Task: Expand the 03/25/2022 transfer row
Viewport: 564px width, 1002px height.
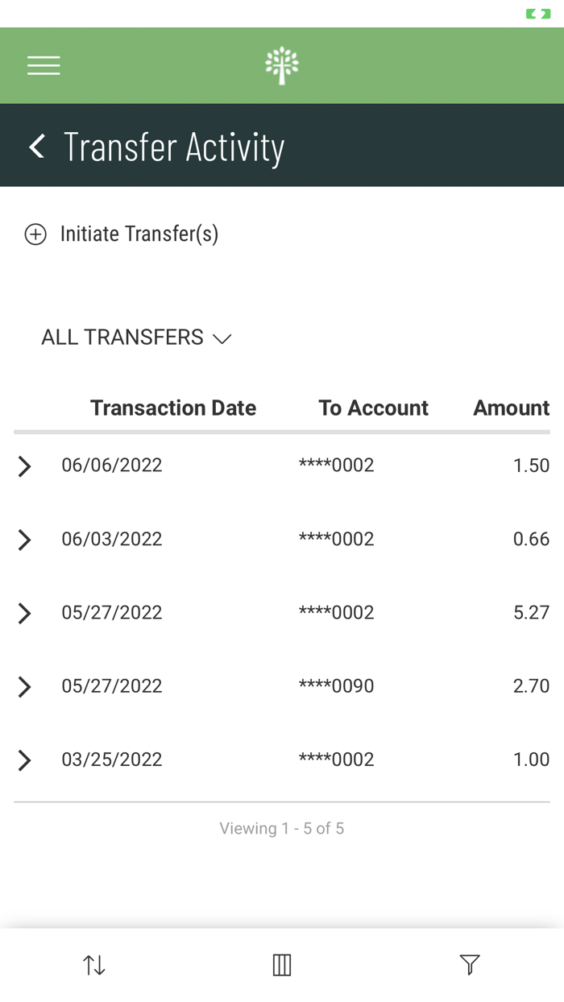Action: (x=24, y=760)
